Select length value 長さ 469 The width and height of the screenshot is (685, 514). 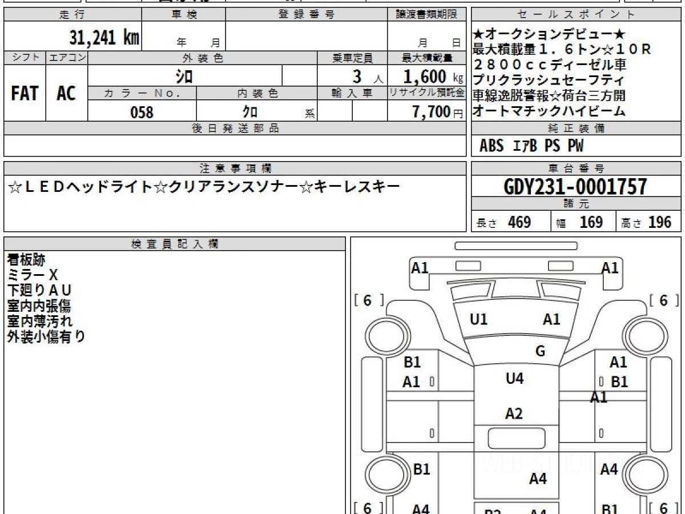(x=503, y=222)
